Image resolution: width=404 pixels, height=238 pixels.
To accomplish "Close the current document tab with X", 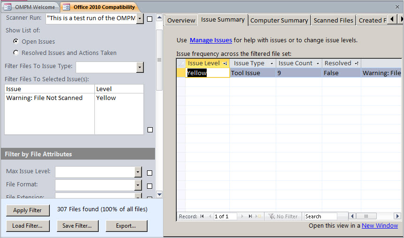I will [397, 7].
